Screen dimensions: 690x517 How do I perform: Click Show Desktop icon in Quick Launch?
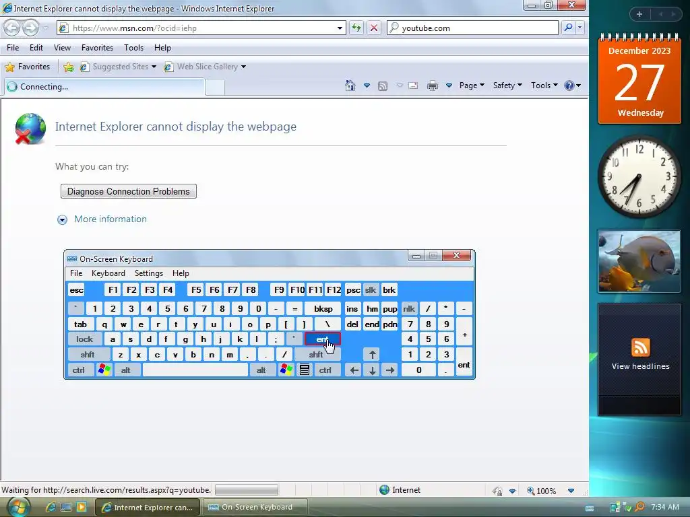[x=66, y=507]
